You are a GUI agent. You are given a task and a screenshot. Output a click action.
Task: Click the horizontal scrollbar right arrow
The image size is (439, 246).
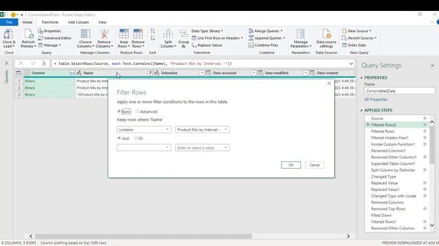[348, 236]
